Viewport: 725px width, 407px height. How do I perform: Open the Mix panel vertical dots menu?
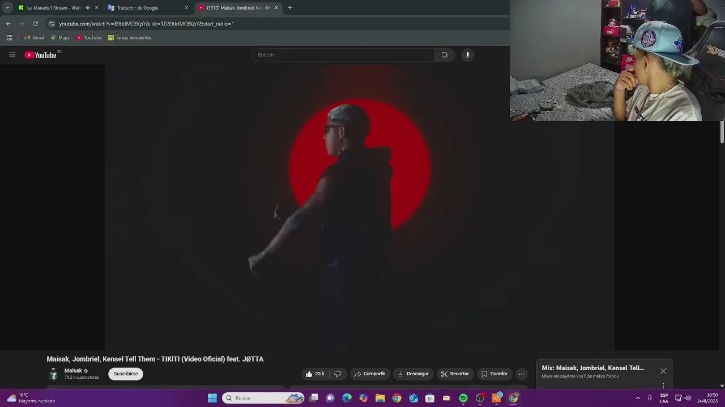[x=663, y=386]
